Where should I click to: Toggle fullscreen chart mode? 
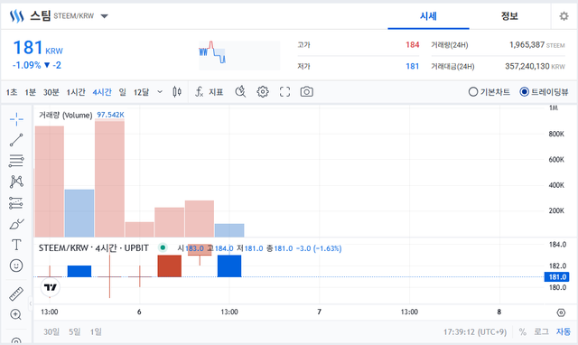pyautogui.click(x=285, y=92)
